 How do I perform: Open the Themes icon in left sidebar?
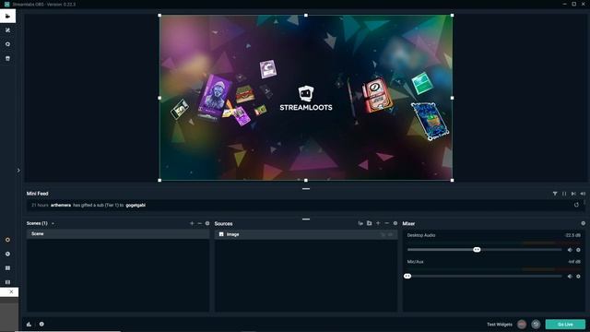[x=7, y=30]
